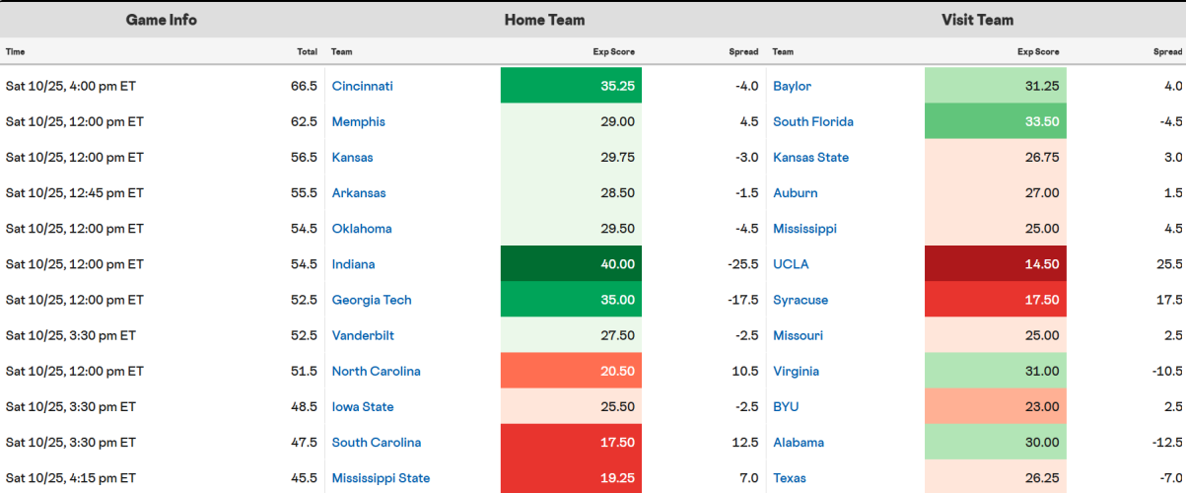This screenshot has width=1186, height=493.
Task: Click the Texas team link
Action: tap(789, 478)
